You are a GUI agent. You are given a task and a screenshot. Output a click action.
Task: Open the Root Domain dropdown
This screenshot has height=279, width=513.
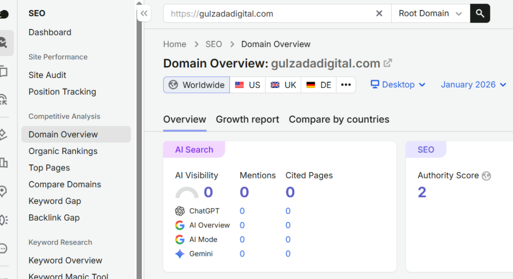[430, 13]
